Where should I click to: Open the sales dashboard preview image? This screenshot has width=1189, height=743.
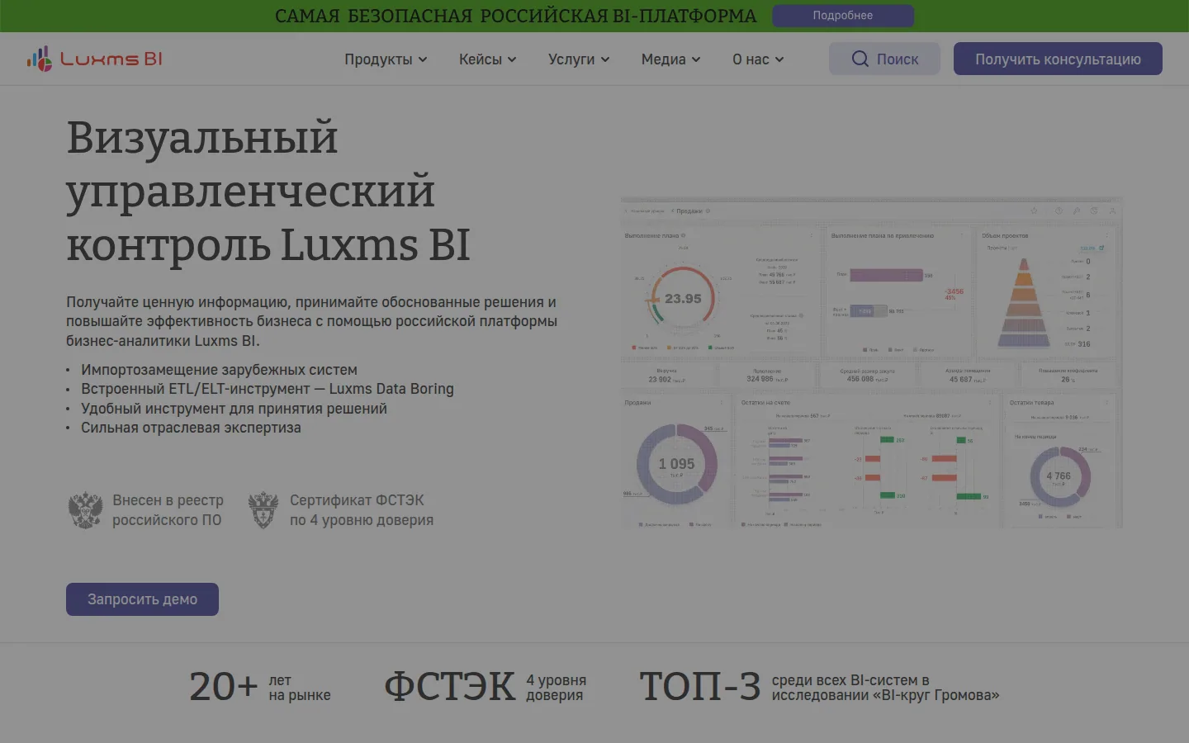tap(871, 363)
